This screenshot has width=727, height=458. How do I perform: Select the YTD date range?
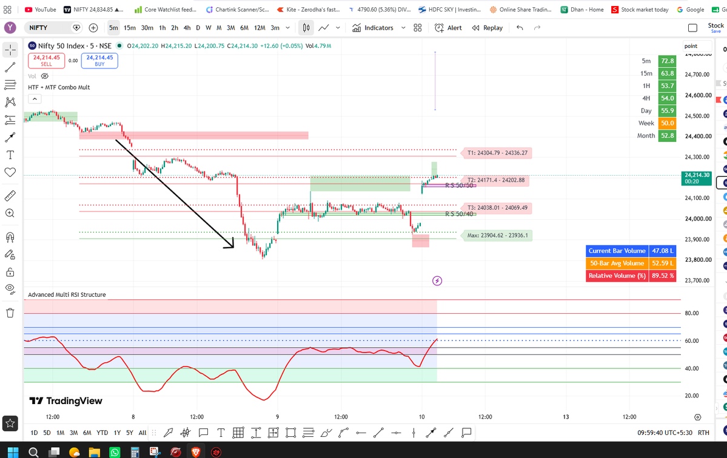click(102, 433)
